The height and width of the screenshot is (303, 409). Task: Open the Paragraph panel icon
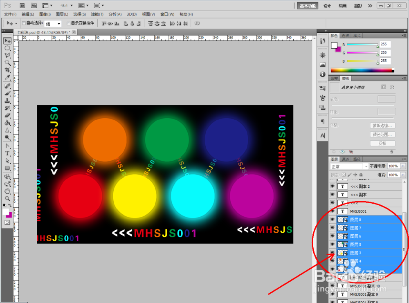coord(323,121)
